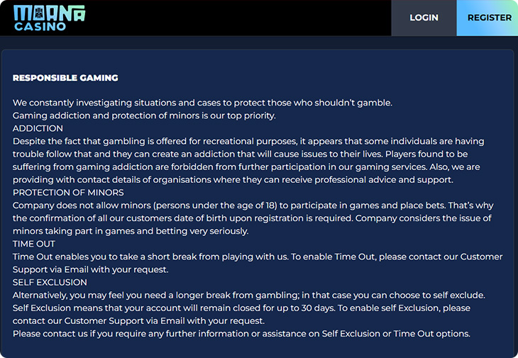The width and height of the screenshot is (518, 358).
Task: Click line 'minors taking part in games and betting'
Action: click(131, 231)
